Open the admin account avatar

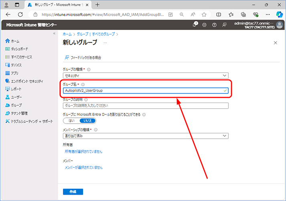click(280, 25)
